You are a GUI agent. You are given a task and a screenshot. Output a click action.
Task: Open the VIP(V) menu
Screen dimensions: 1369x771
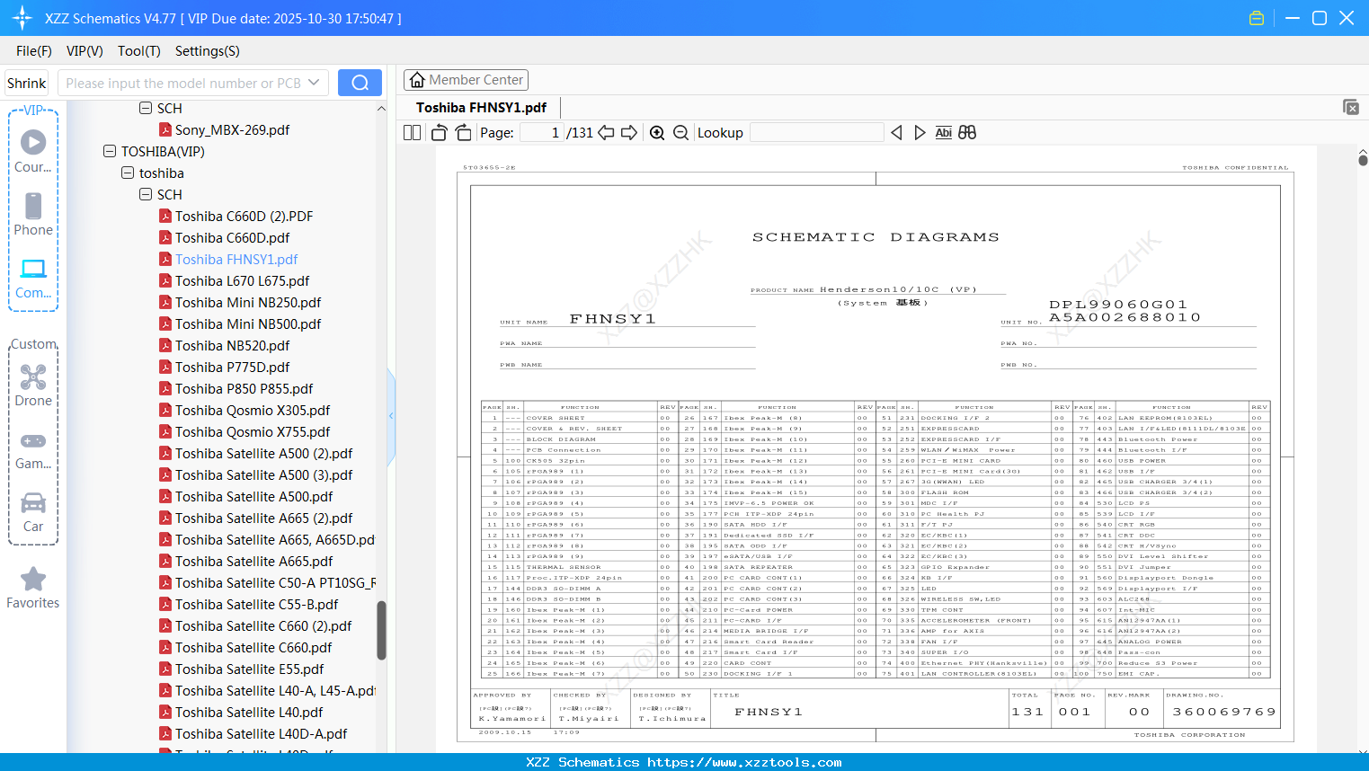[x=84, y=51]
